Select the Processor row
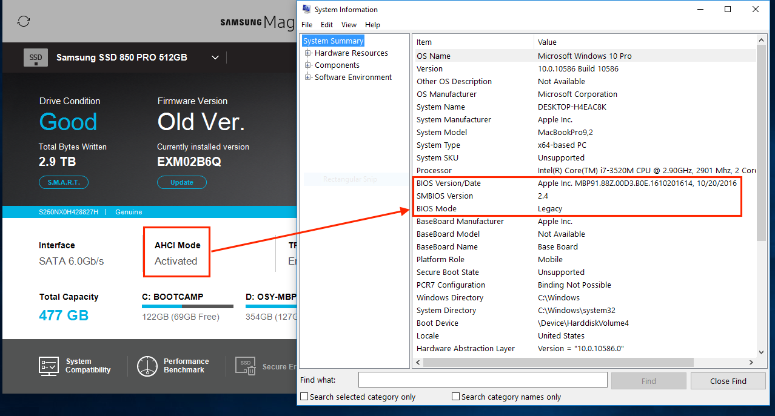 coord(585,170)
